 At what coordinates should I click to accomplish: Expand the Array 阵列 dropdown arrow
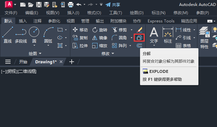coord(130,46)
